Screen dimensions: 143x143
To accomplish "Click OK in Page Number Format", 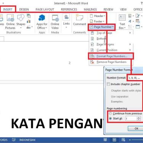I will 135,129.
